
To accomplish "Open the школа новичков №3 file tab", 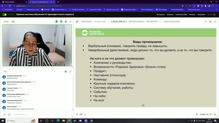I will pos(172,22).
